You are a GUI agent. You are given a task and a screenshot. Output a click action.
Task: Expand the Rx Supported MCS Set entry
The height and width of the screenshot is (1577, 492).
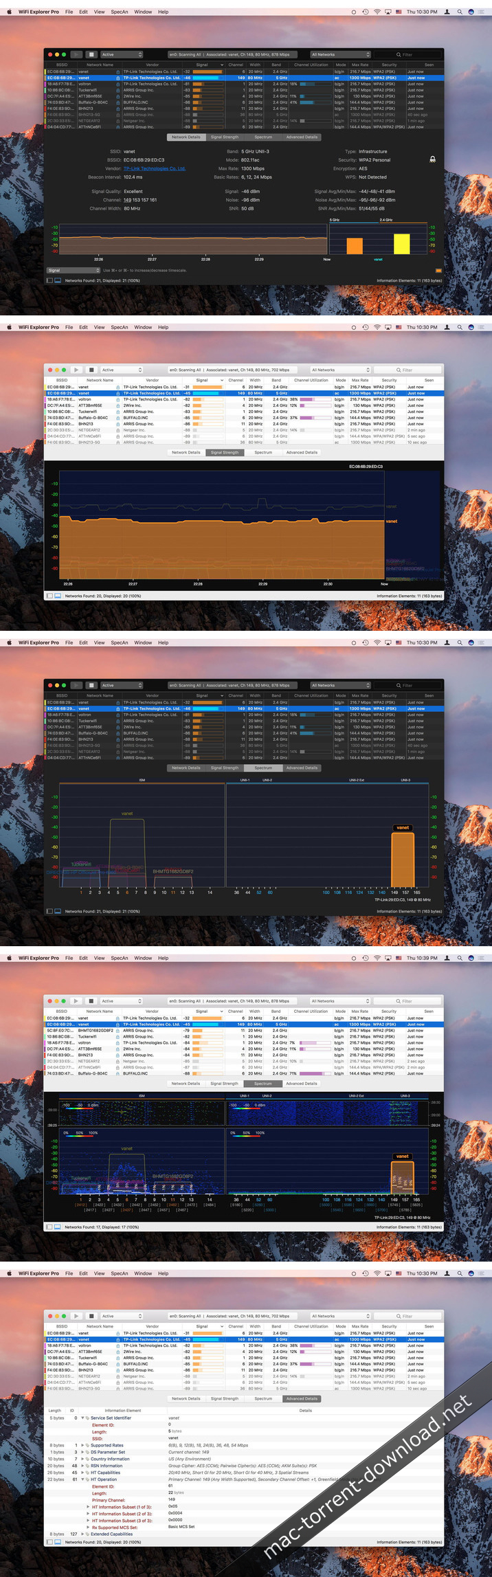click(x=89, y=1527)
